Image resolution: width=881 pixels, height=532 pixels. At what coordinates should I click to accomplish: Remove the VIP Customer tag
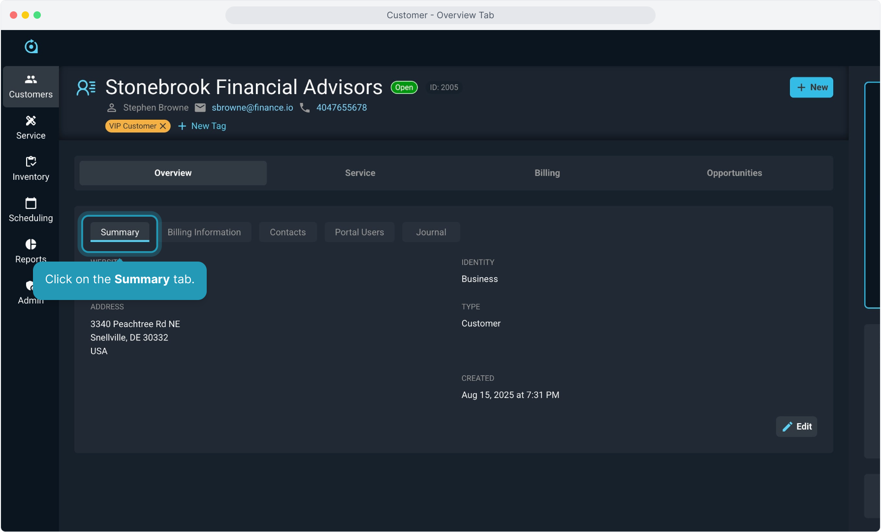click(163, 126)
